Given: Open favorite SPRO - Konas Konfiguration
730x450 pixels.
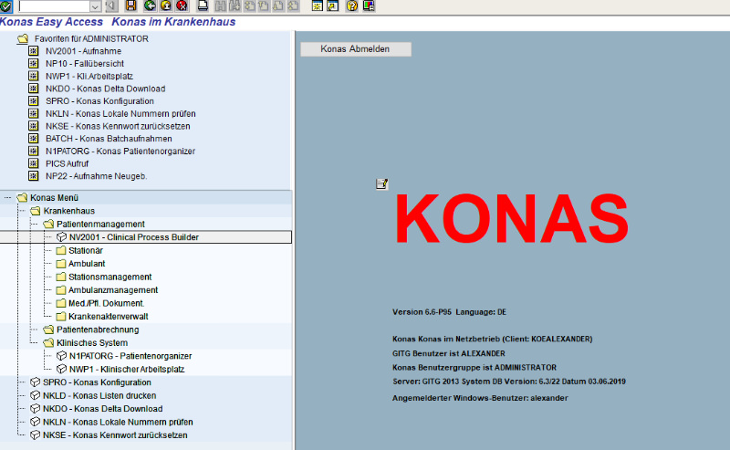Looking at the screenshot, I should (99, 101).
